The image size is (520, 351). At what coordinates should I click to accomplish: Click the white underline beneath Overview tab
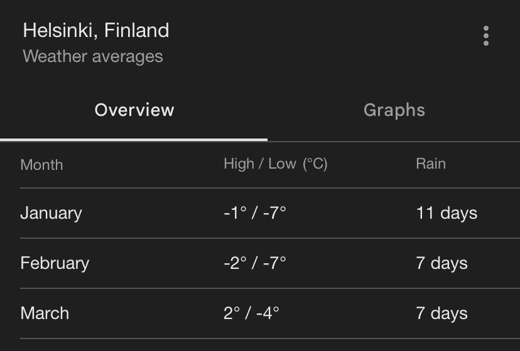[x=134, y=139]
